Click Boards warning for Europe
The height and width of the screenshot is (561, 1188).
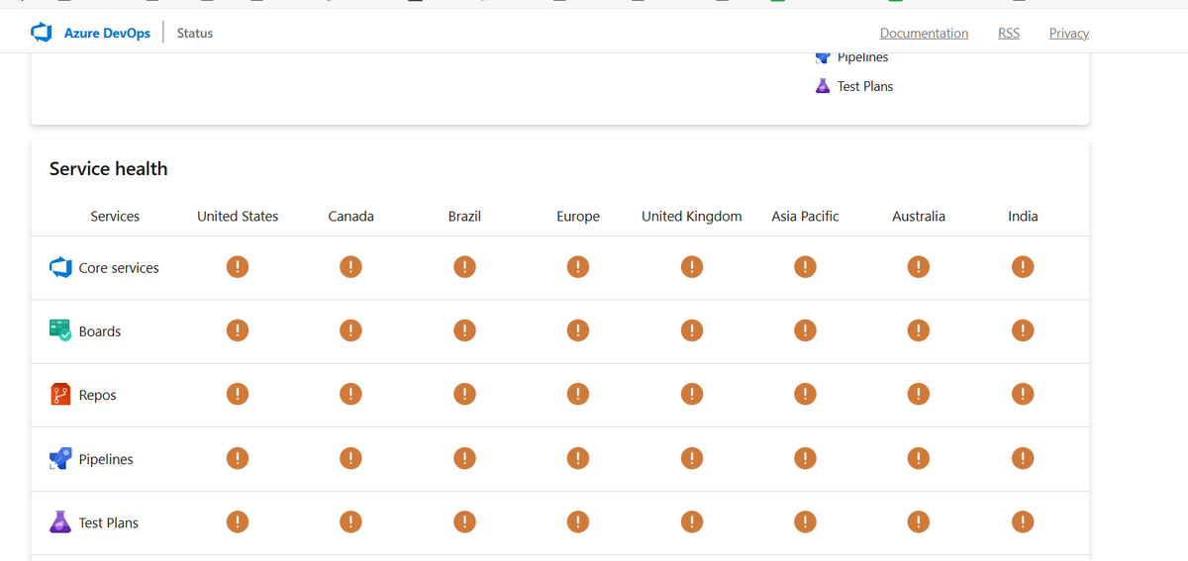(x=578, y=330)
